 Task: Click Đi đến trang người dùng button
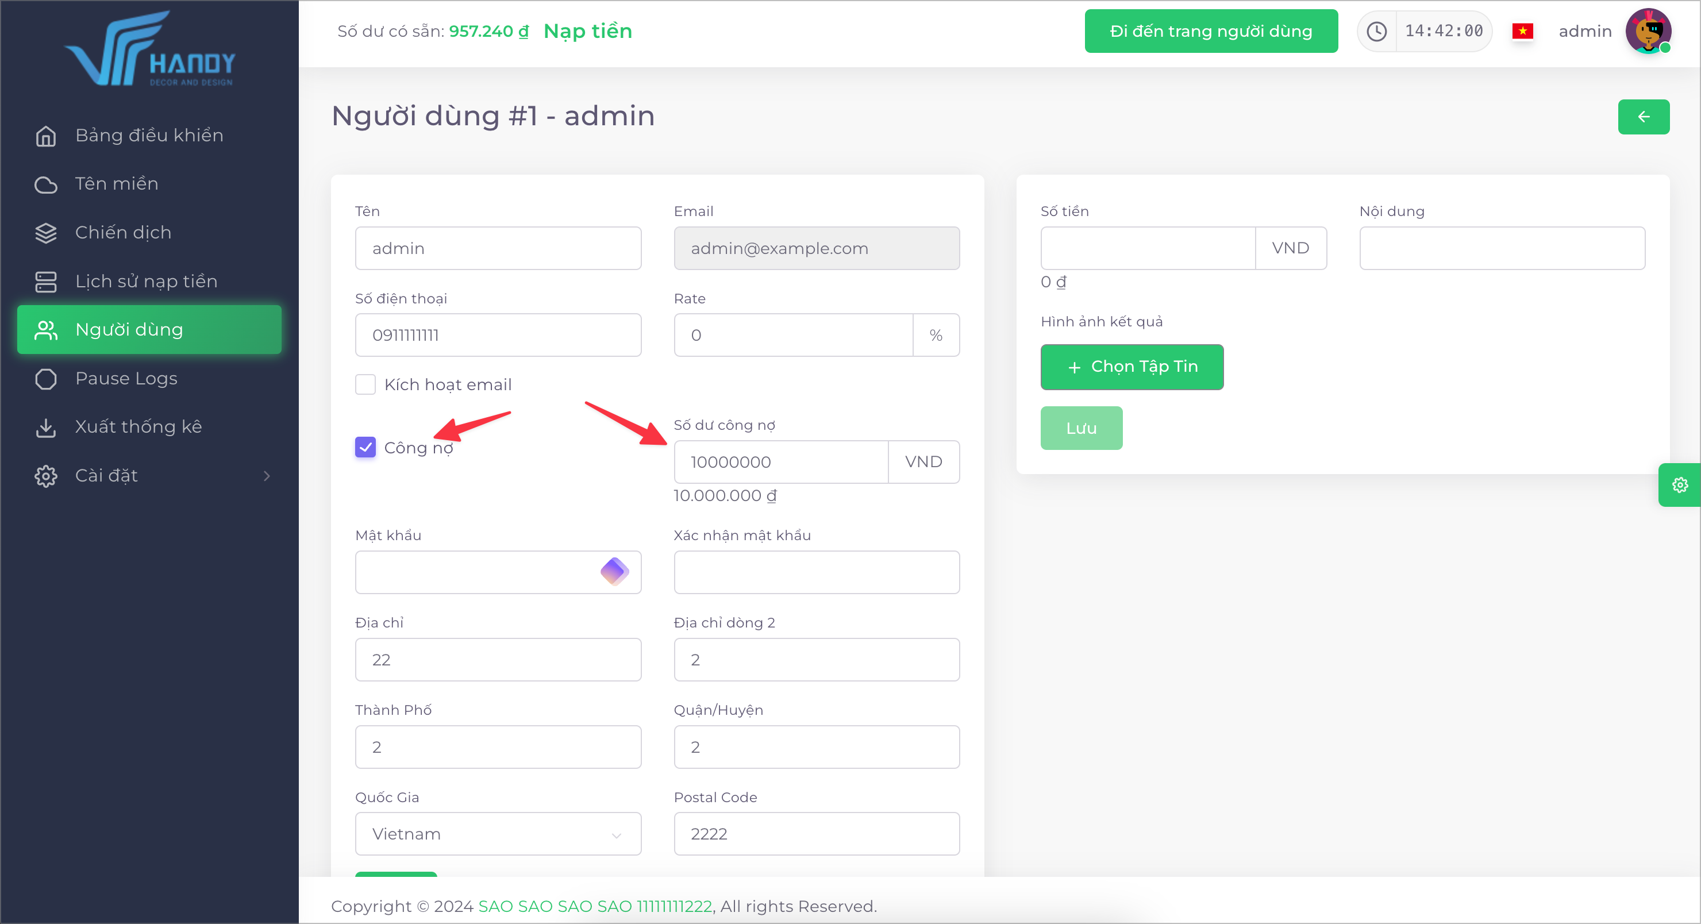(x=1211, y=31)
